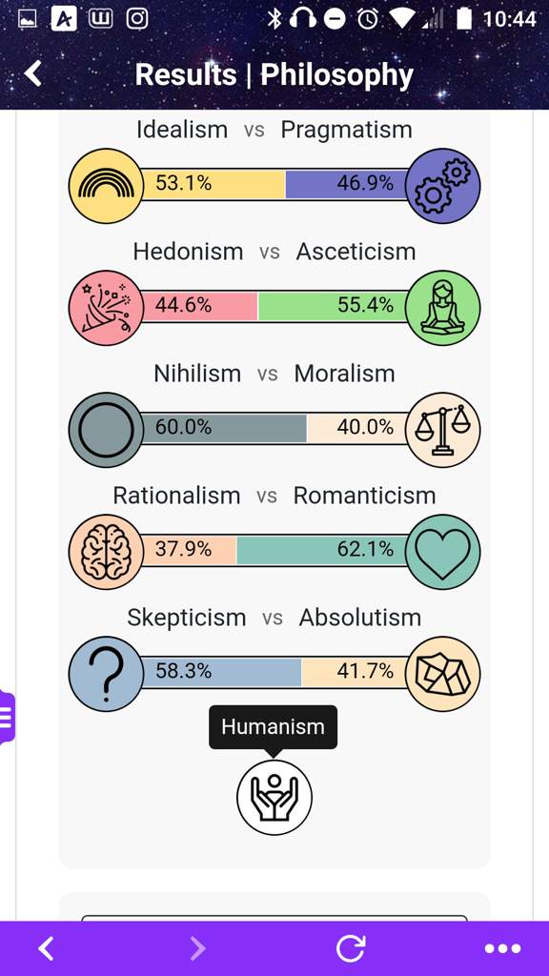The image size is (549, 976).
Task: Tap the Humanism hands icon
Action: click(274, 798)
